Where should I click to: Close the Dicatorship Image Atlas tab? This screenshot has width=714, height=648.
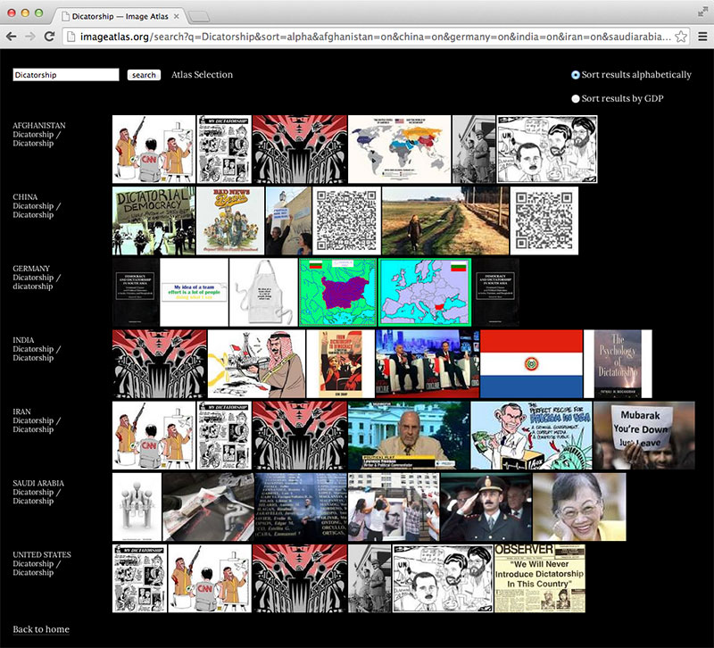pos(176,16)
